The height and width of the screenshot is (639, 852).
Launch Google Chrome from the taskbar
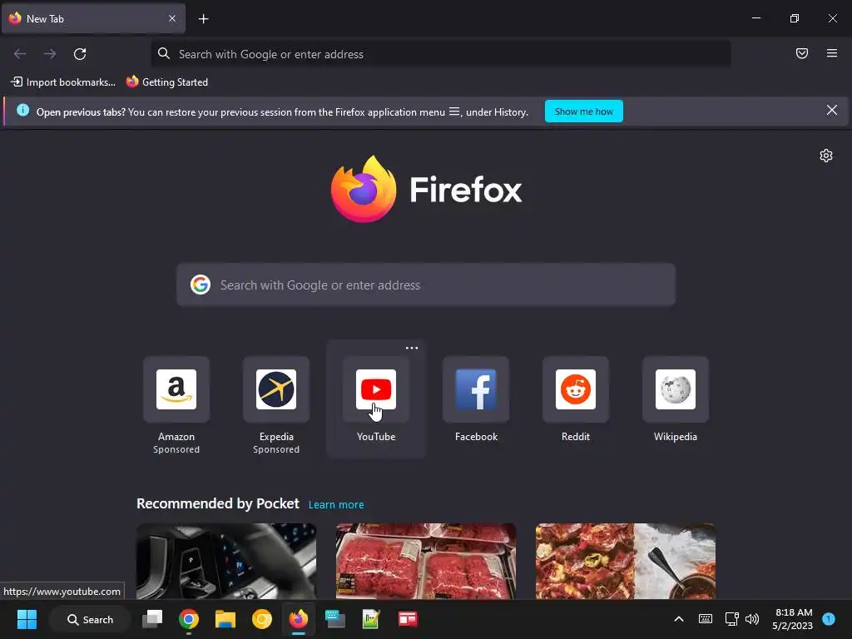pos(189,619)
